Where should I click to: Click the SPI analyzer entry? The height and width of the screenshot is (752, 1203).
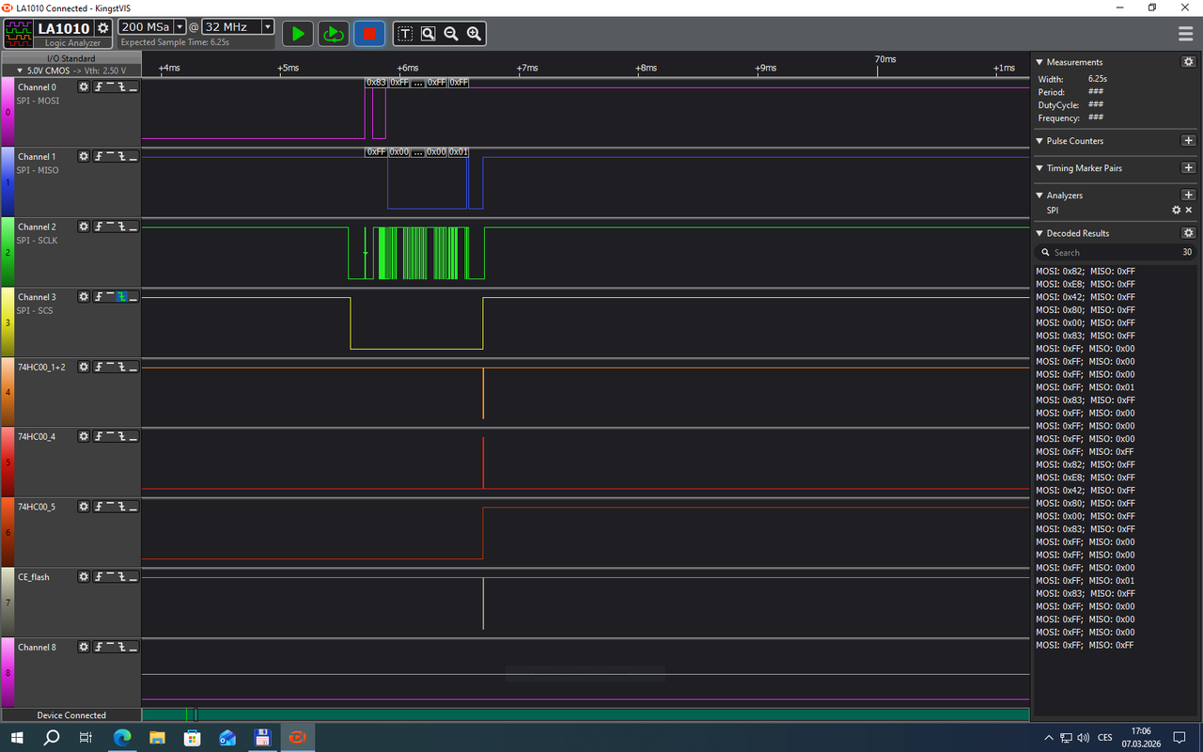[x=1052, y=211]
